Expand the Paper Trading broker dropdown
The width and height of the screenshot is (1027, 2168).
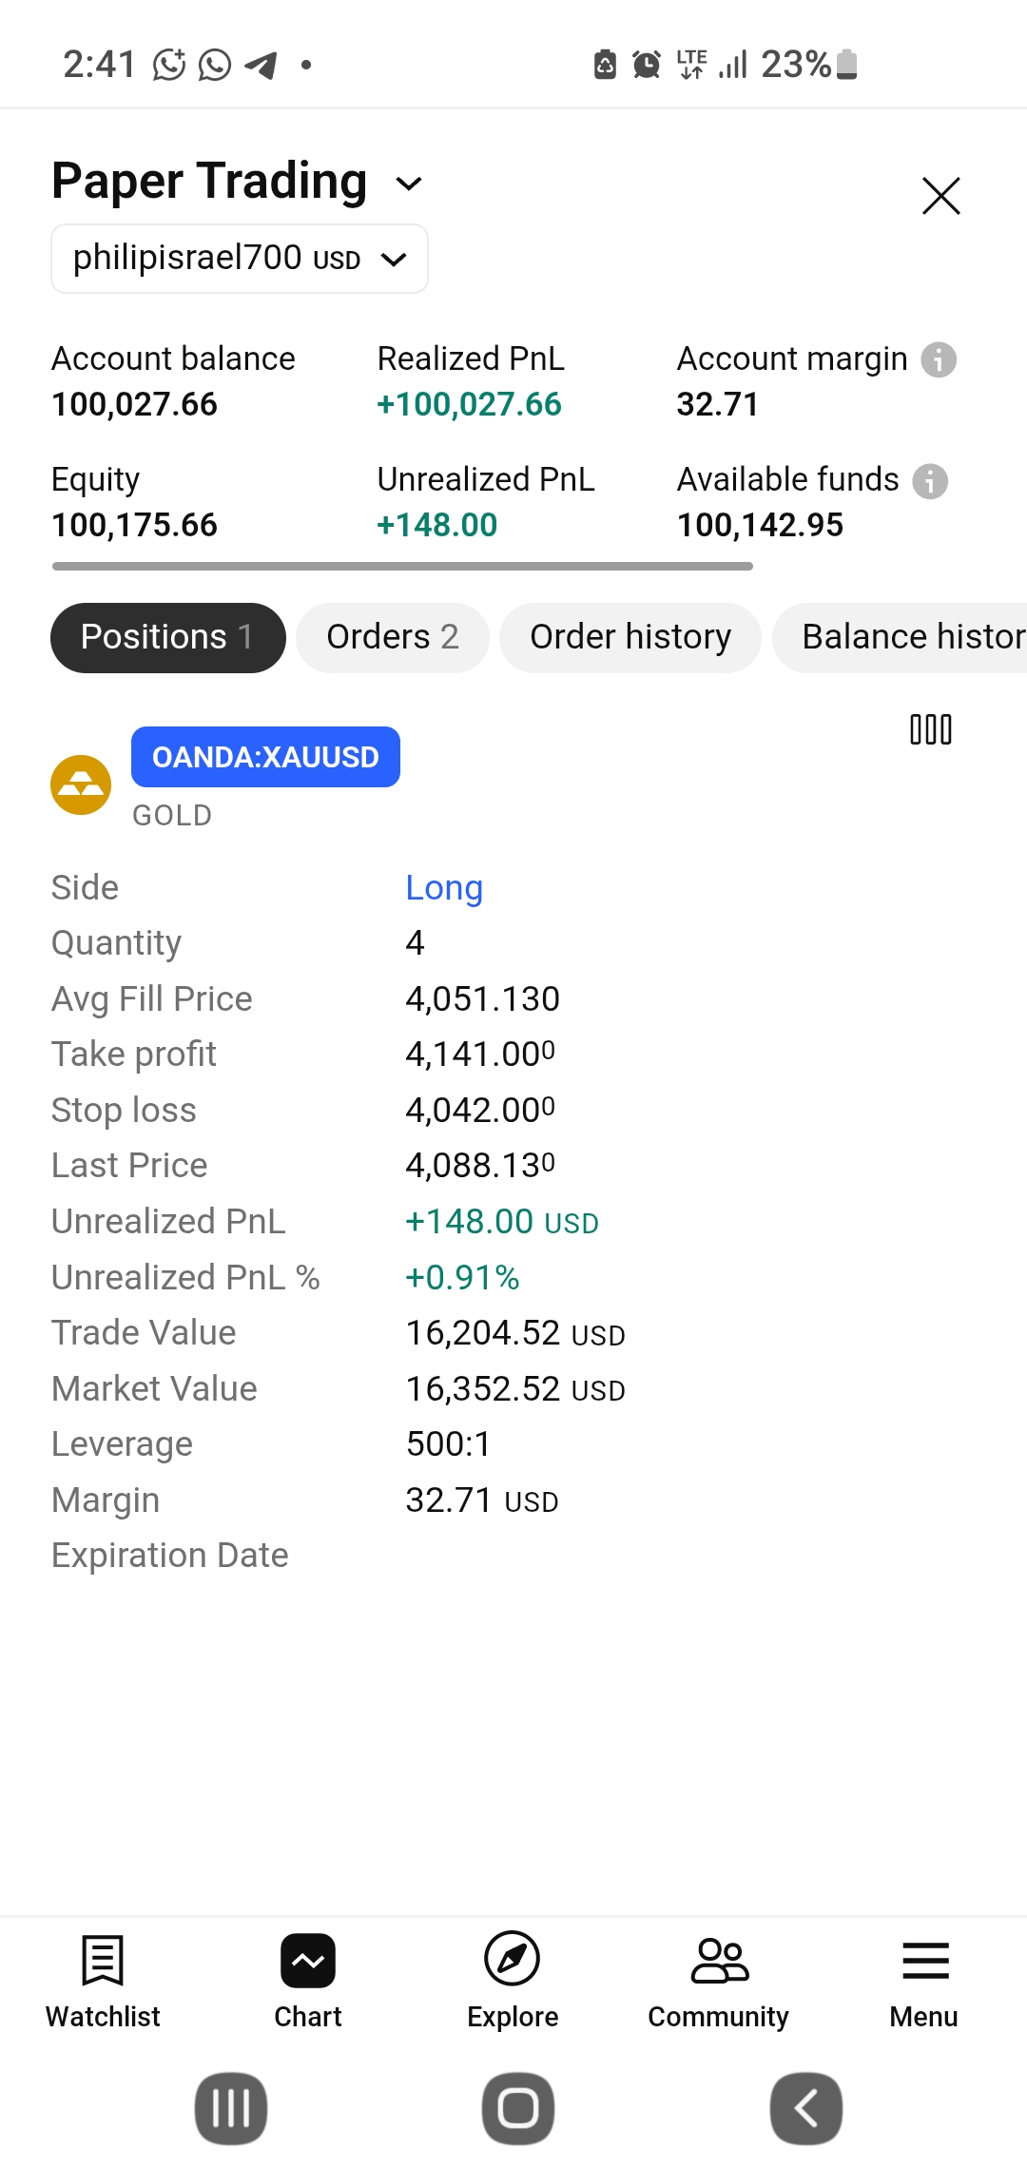238,181
